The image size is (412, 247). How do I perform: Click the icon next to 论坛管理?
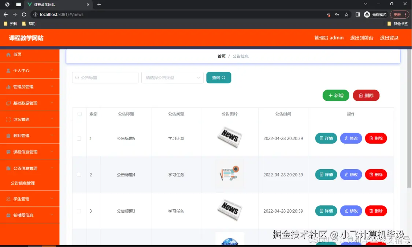(8, 119)
